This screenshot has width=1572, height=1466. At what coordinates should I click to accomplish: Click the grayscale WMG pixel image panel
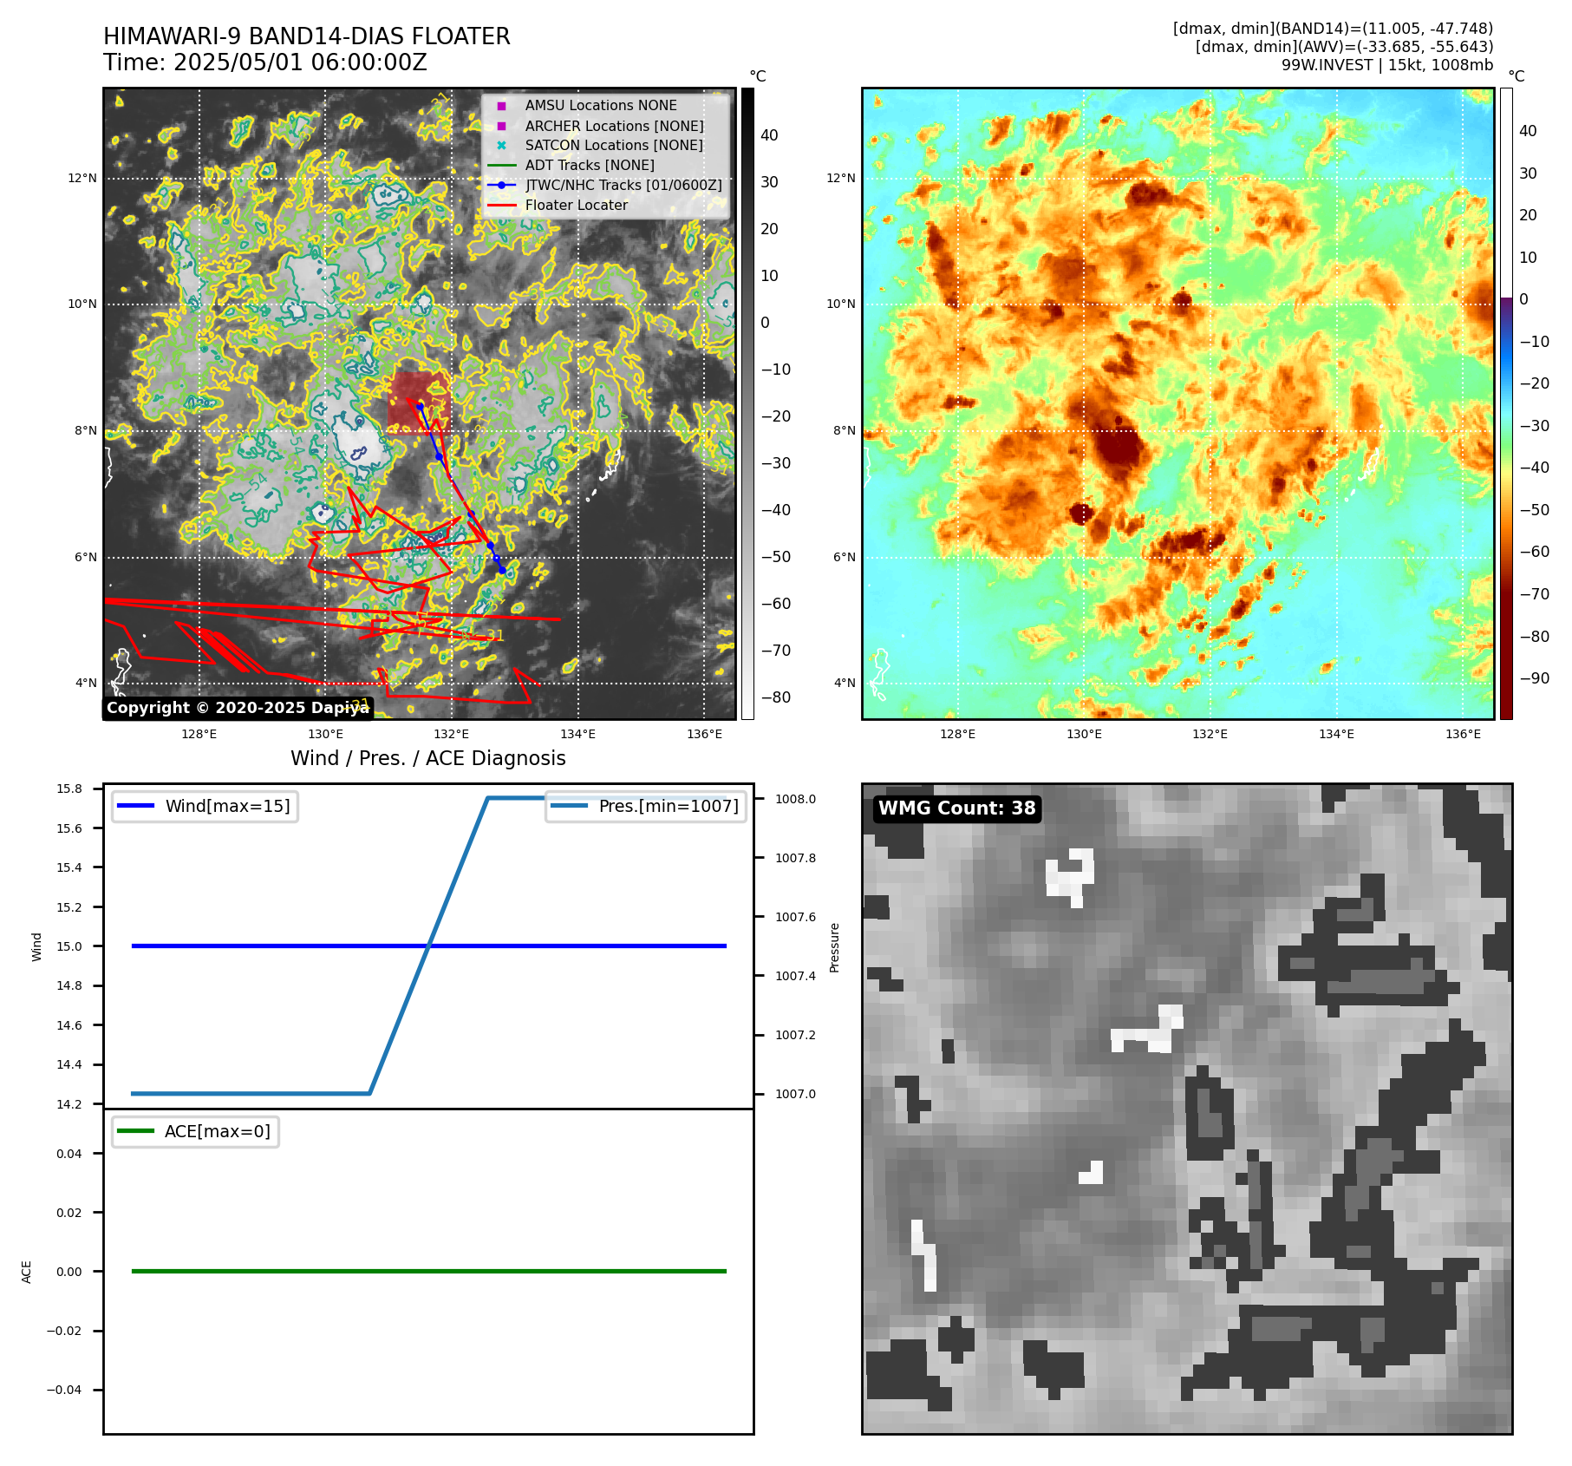click(1187, 1109)
